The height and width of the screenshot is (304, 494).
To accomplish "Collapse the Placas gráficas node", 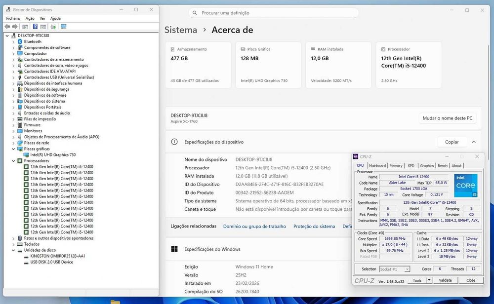I will pos(13,149).
